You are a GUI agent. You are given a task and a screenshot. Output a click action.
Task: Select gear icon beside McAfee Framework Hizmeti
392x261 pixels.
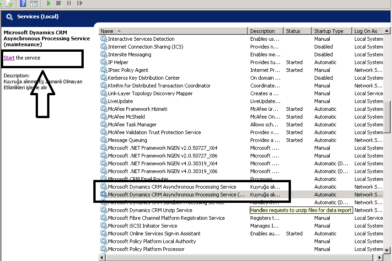(103, 109)
